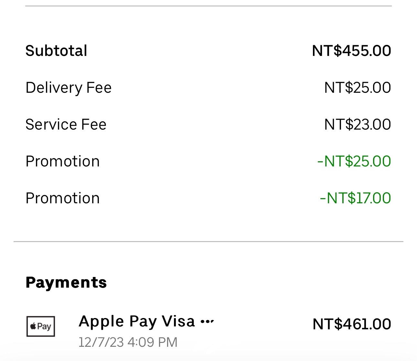Tap the second Promotion label
Image resolution: width=417 pixels, height=361 pixels.
[63, 198]
